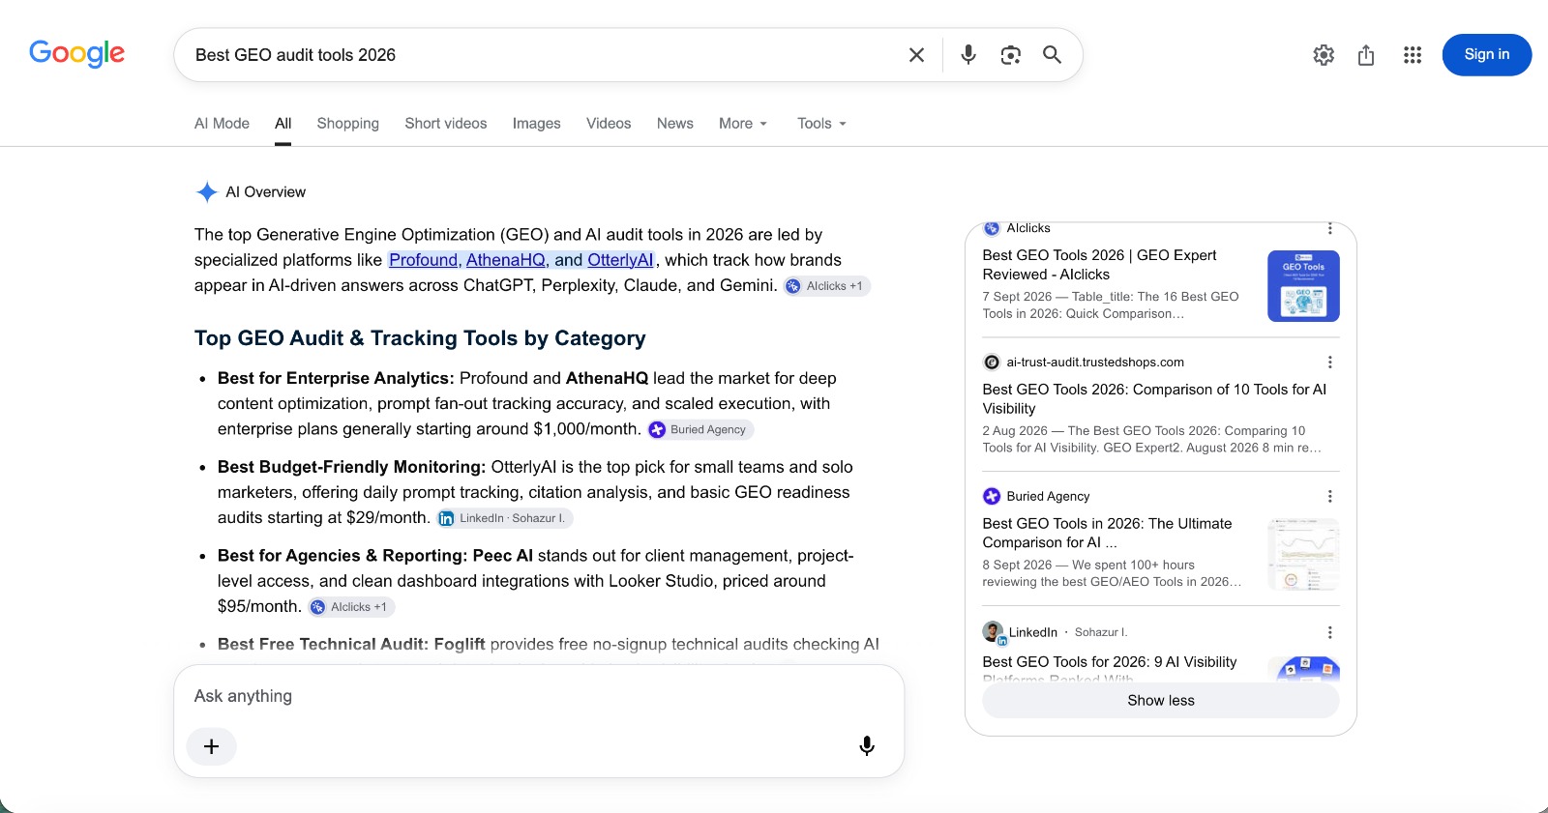The height and width of the screenshot is (813, 1548).
Task: Switch to the Videos tab
Action: tap(609, 124)
